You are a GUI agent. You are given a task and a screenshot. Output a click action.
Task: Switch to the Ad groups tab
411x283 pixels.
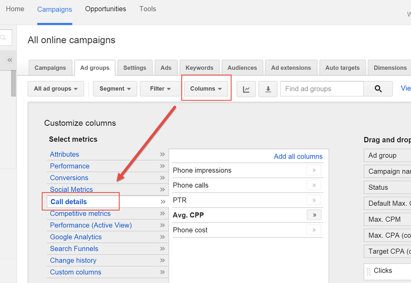pos(95,68)
